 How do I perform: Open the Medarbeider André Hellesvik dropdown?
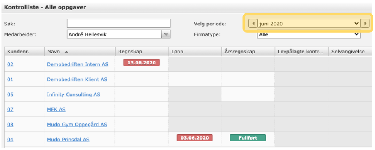click(x=166, y=34)
